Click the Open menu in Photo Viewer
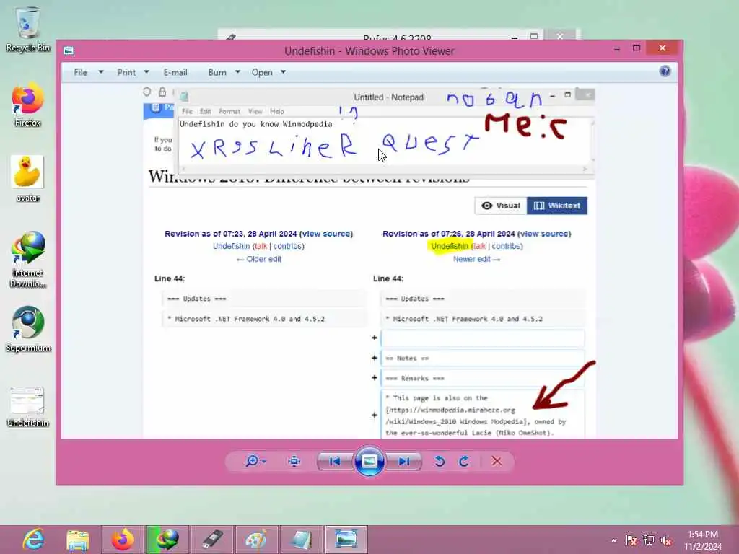This screenshot has width=739, height=554. click(x=262, y=73)
